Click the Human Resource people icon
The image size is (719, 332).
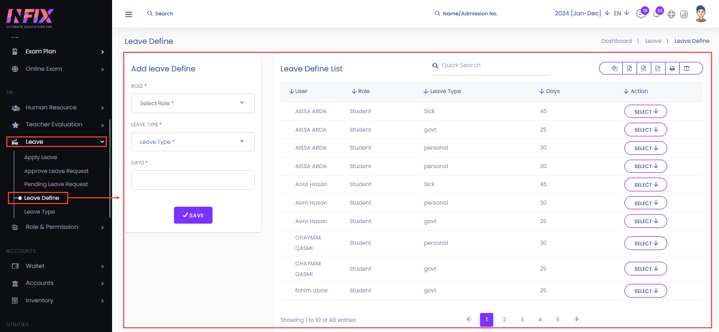(16, 108)
